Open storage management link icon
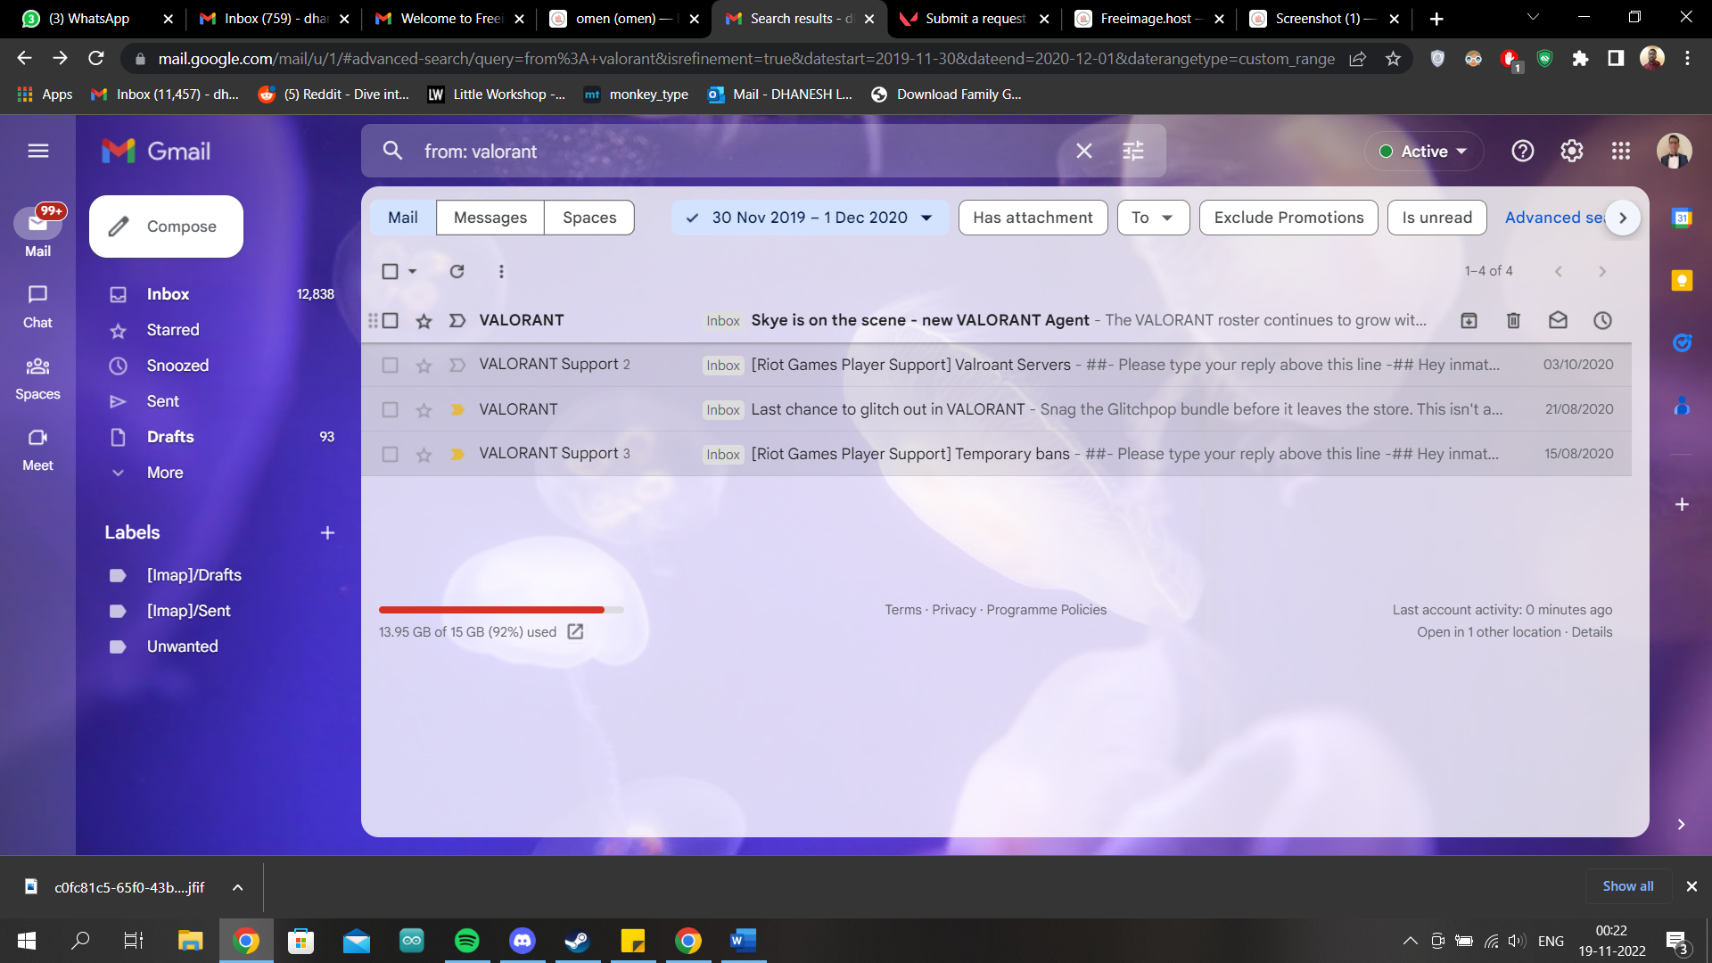1712x963 pixels. tap(575, 631)
